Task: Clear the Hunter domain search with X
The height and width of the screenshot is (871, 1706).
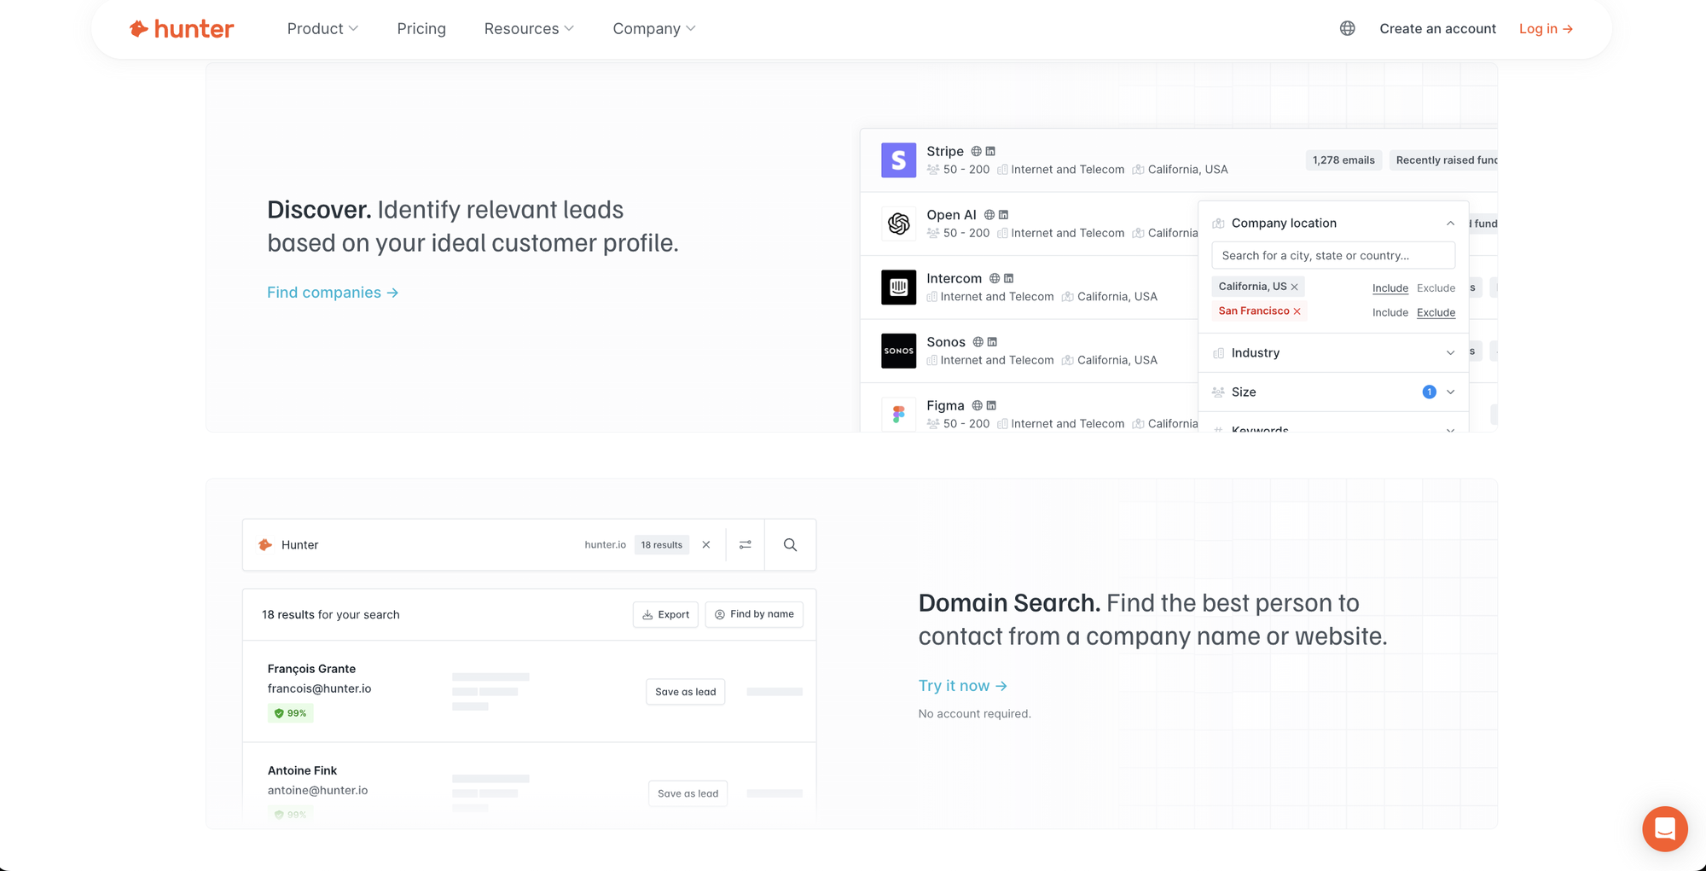Action: [706, 545]
